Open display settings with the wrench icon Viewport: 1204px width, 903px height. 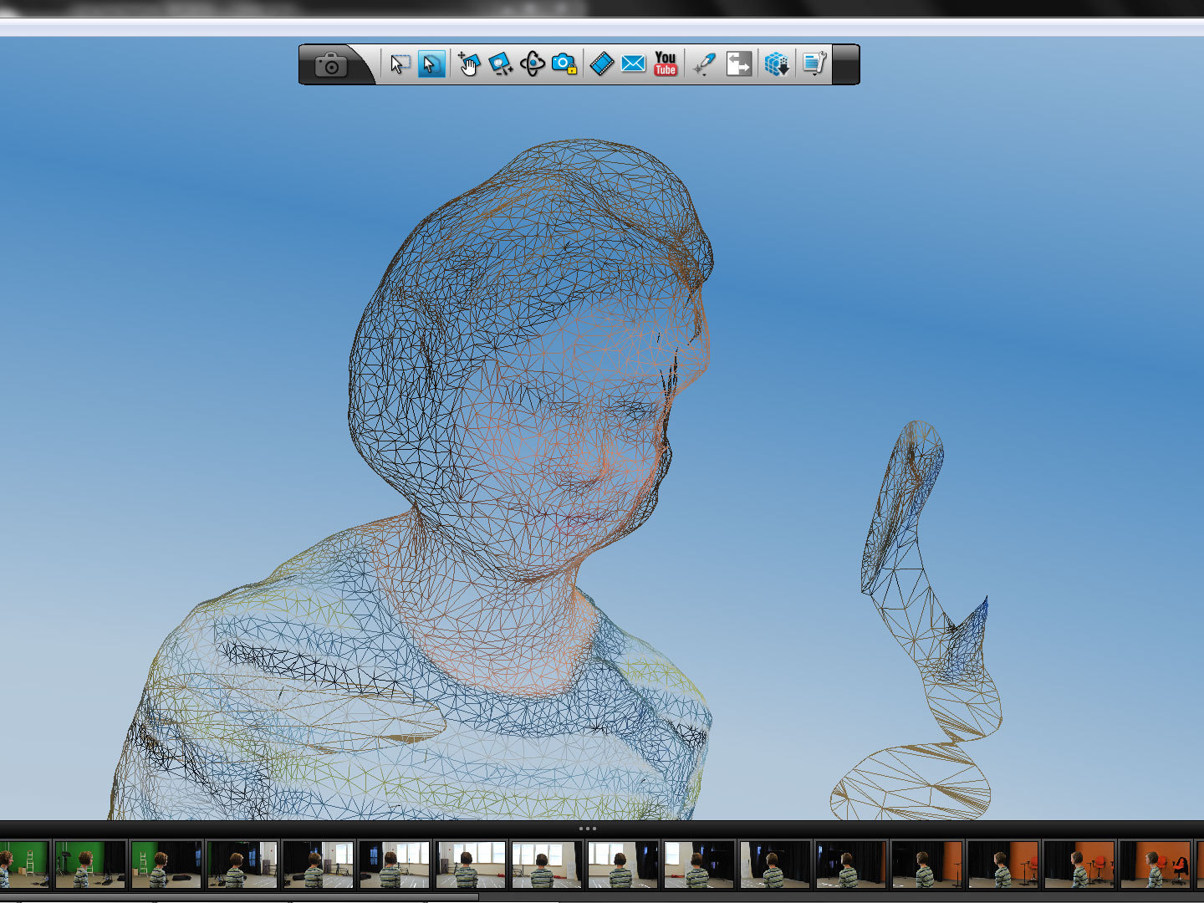814,64
